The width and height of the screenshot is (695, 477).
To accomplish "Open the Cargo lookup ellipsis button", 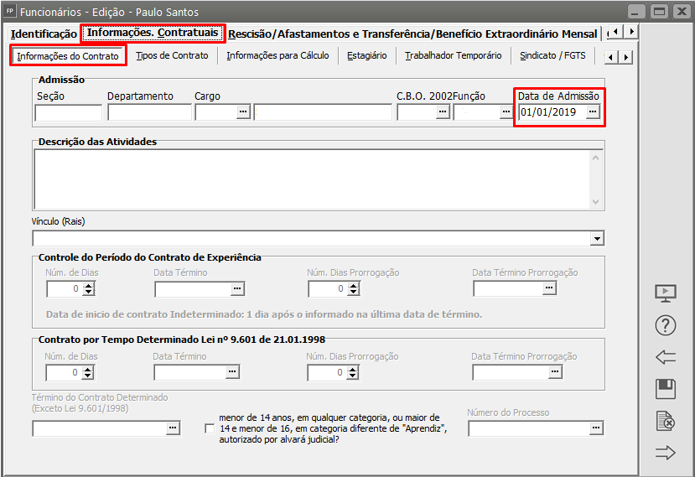I will [243, 112].
